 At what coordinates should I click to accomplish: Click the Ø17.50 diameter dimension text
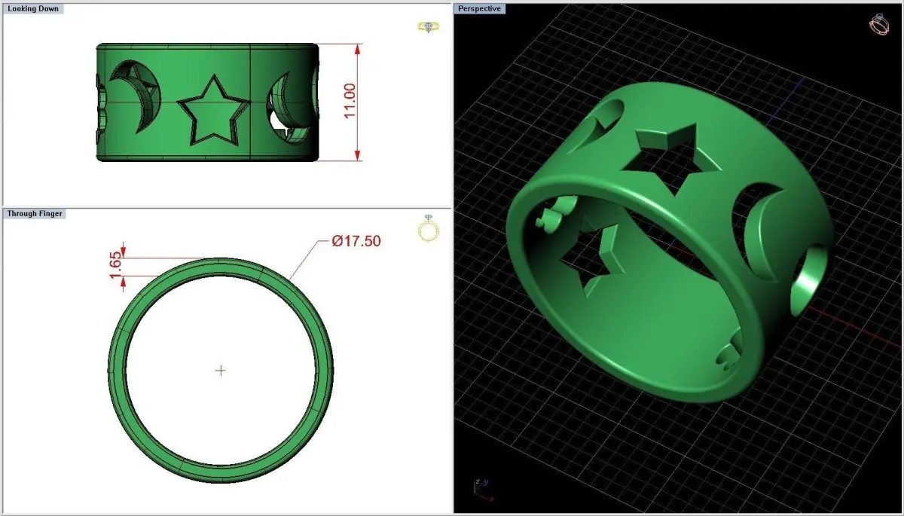(x=356, y=241)
